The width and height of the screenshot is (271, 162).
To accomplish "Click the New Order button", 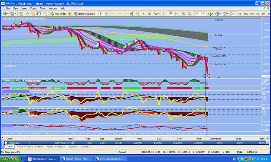I will [x=58, y=14].
